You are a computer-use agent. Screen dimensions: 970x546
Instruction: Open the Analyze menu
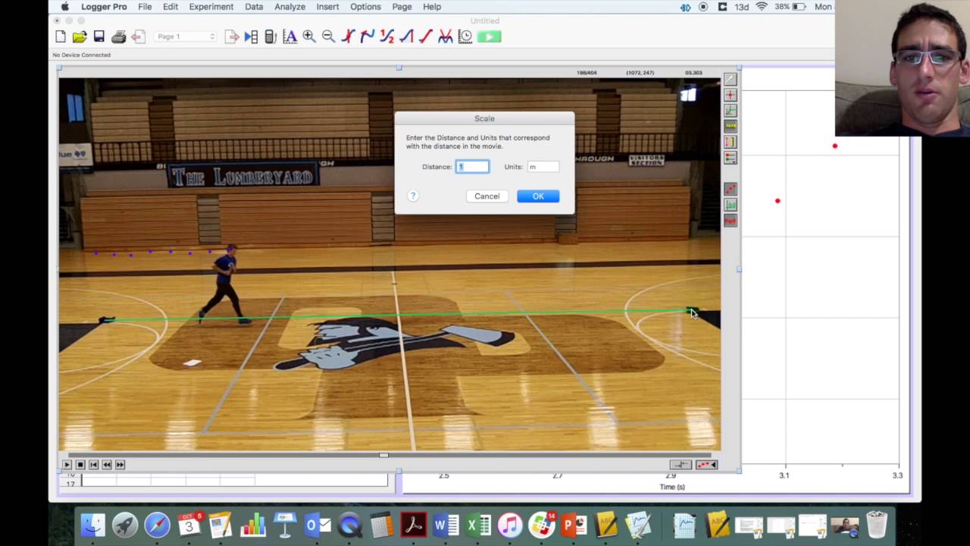point(289,7)
